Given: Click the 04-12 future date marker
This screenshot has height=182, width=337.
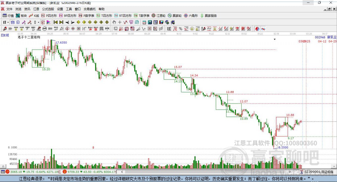Looking at the screenshot, I should [x=322, y=41].
